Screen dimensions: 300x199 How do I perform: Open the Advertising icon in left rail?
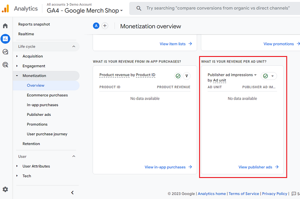(x=5, y=64)
